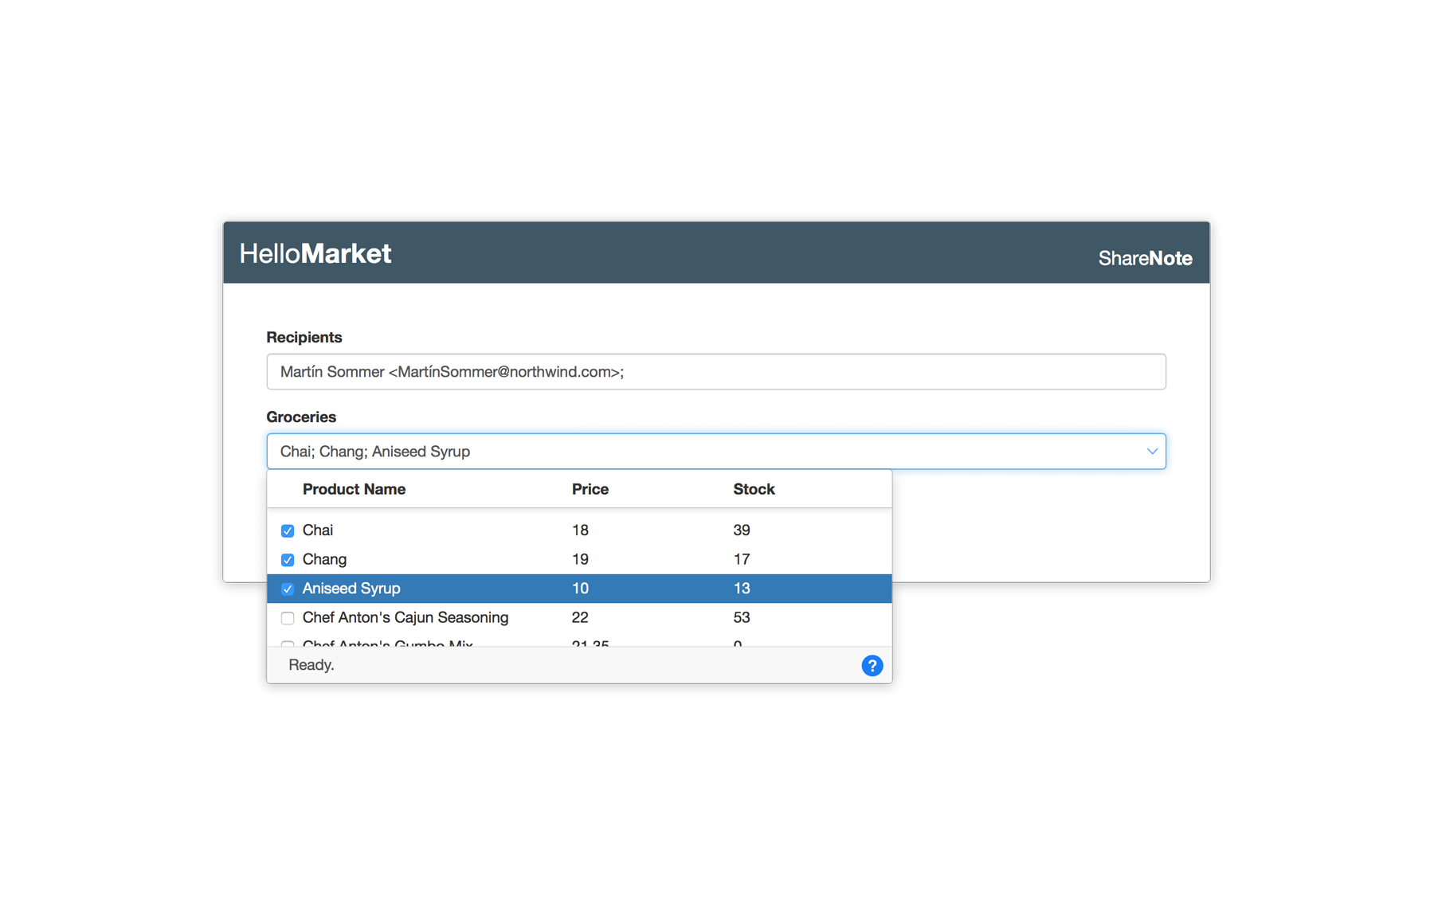Select the Chai product name in the list
Viewport: 1434px width, 908px height.
(318, 530)
